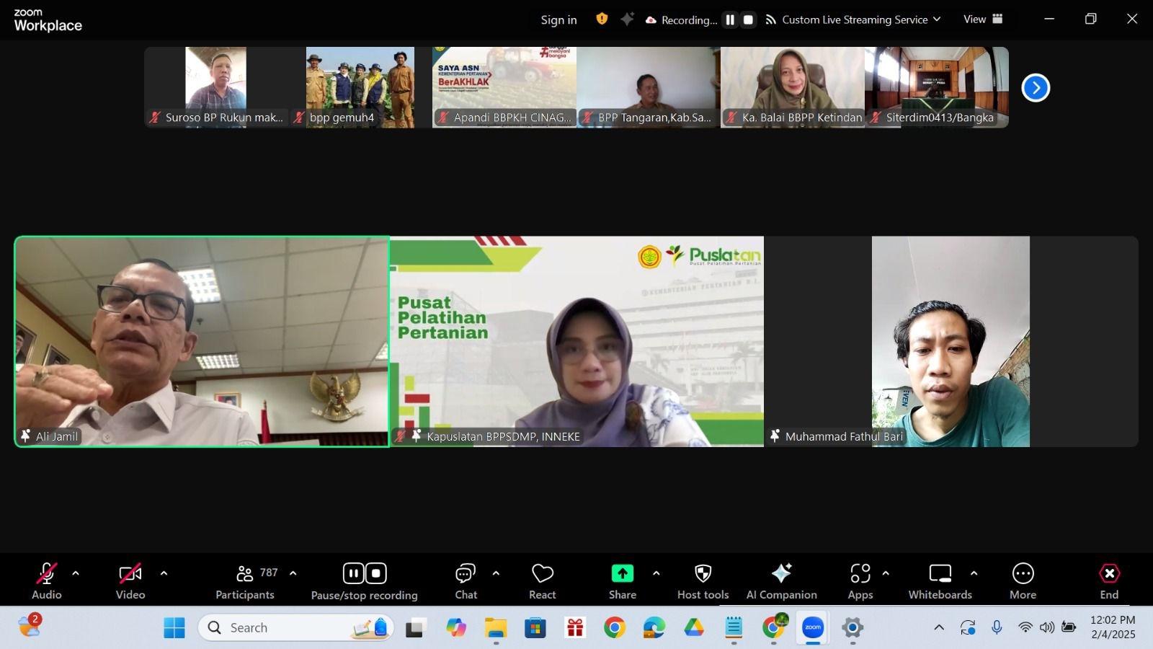Open the View layout menu
1153x649 pixels.
click(x=983, y=19)
